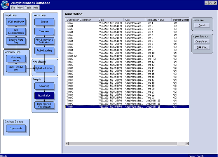Click the Server local status text
Screen dimensions: 218x157
pos(196,156)
